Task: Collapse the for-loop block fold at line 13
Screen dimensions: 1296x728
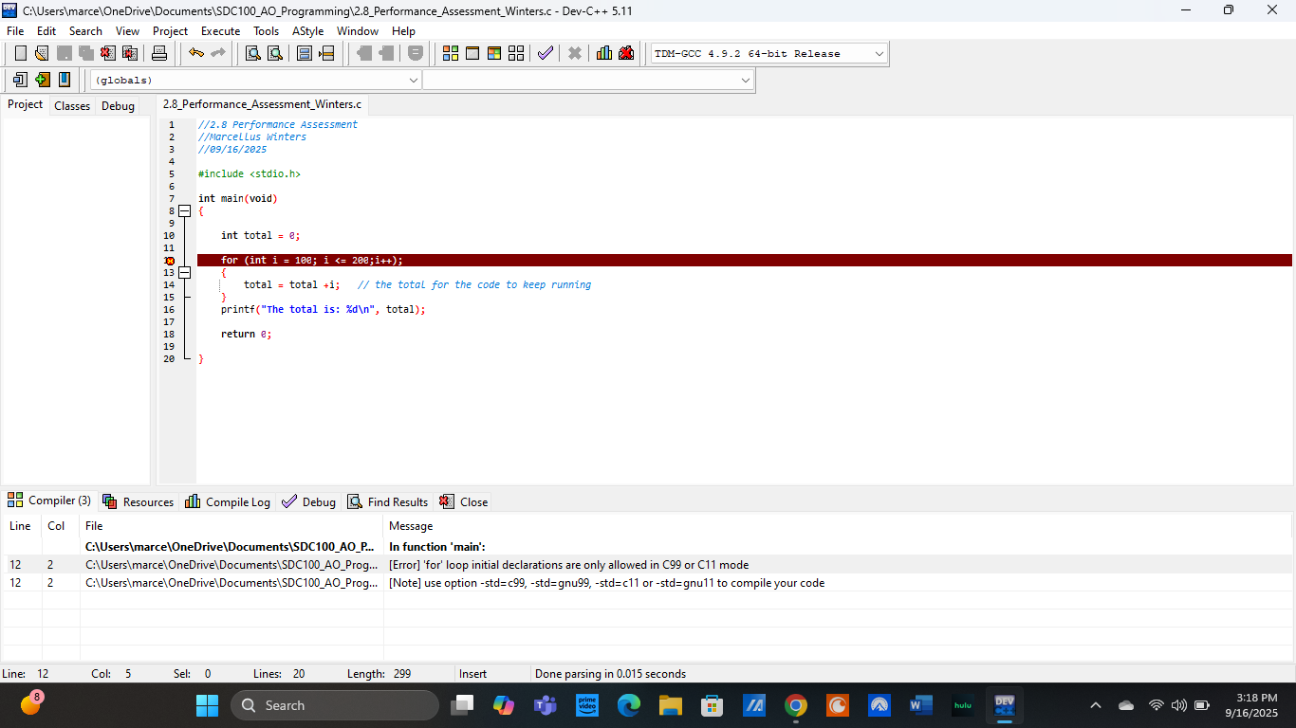Action: (185, 273)
